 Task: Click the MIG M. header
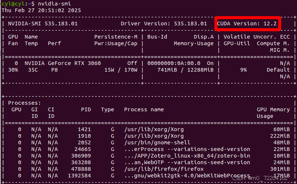pos(280,50)
